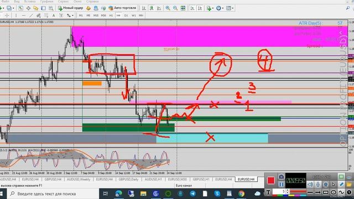Open the GBPUSD,H1 chart tab

201,179
